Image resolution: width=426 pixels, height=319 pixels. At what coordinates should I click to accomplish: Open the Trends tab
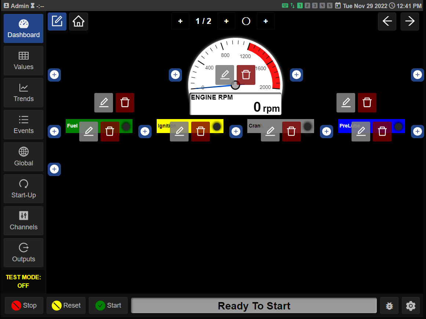(x=23, y=93)
